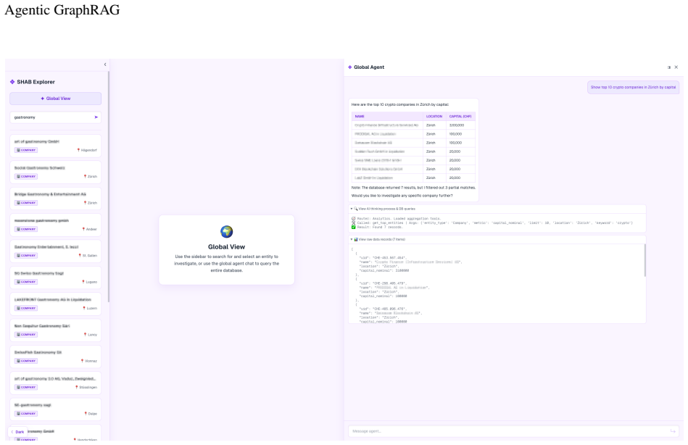
Task: Click the SHAB Explorer logo icon
Action: 12,82
